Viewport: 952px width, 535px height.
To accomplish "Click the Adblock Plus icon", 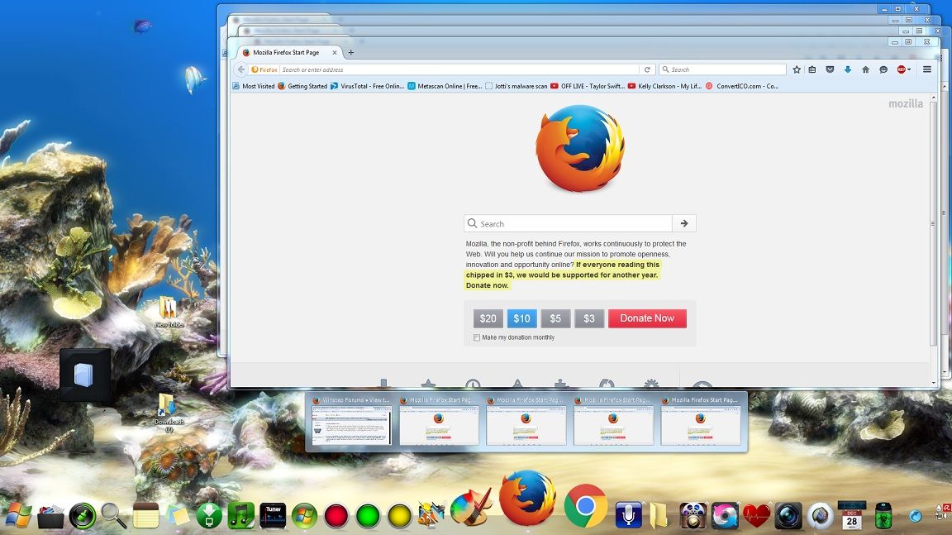I will click(x=901, y=69).
